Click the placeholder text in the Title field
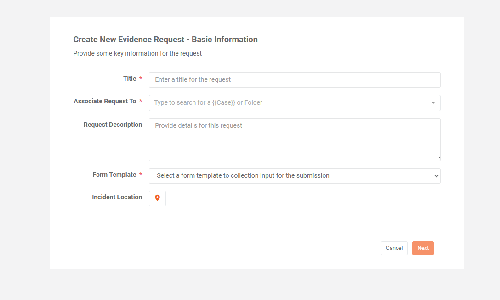The image size is (500, 300). pyautogui.click(x=192, y=79)
